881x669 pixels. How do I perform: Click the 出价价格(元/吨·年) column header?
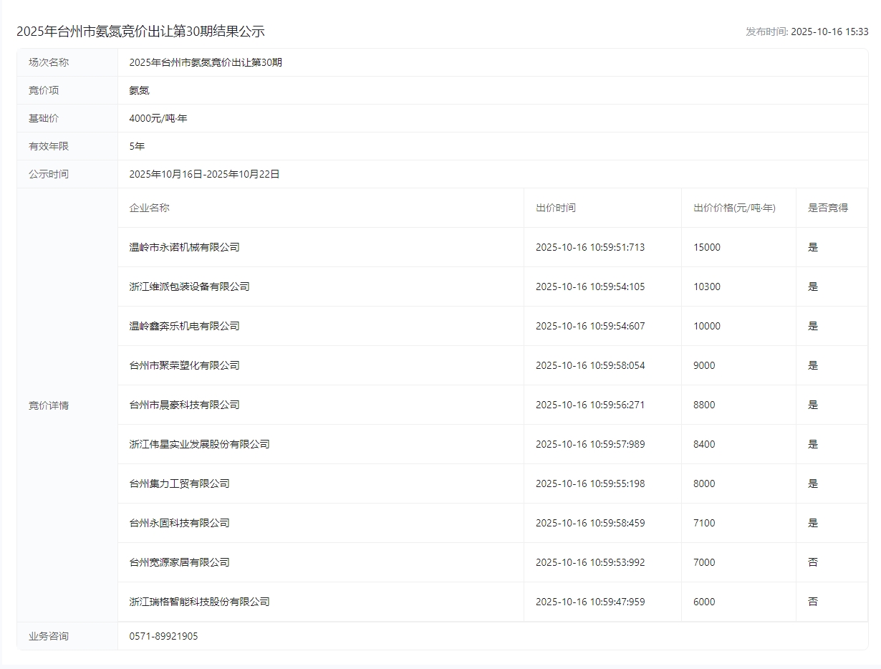click(x=734, y=208)
